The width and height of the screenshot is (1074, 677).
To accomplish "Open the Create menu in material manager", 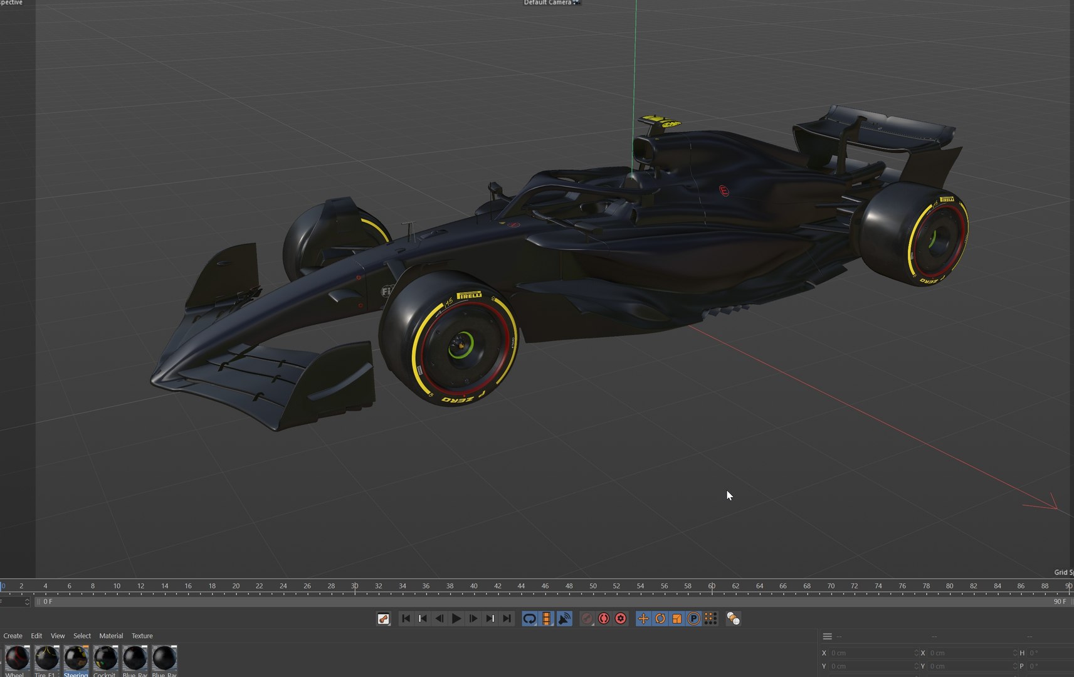I will click(13, 636).
